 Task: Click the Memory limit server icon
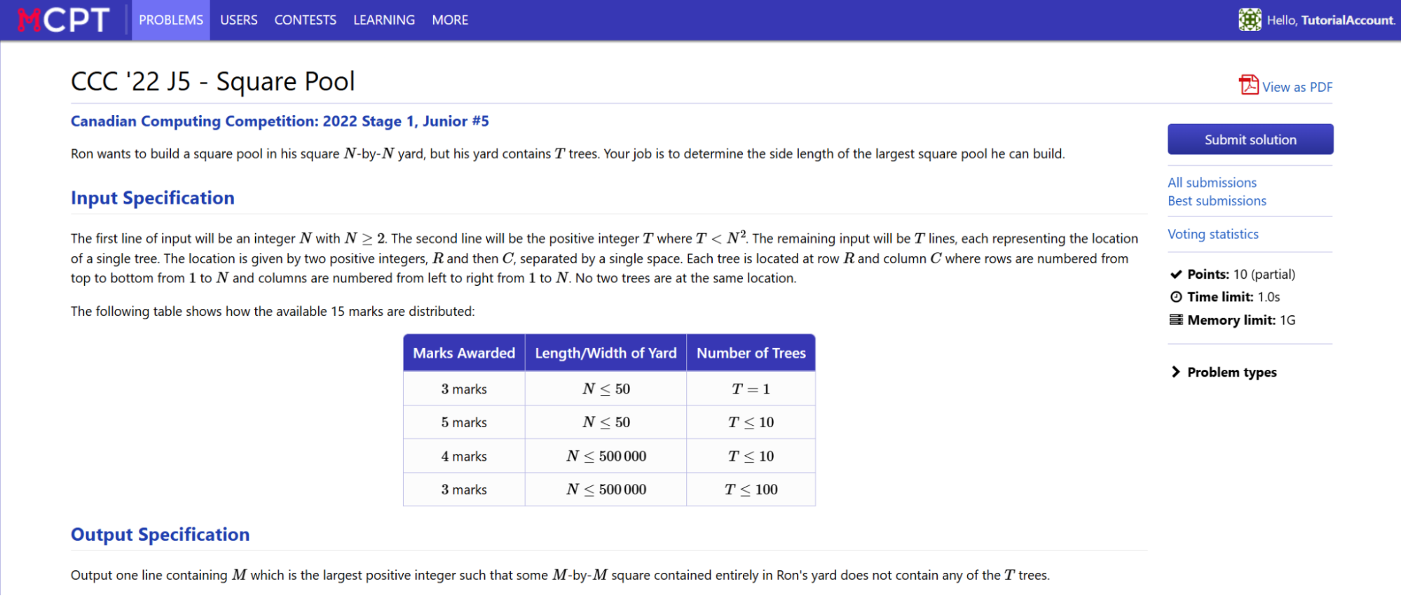click(1176, 320)
